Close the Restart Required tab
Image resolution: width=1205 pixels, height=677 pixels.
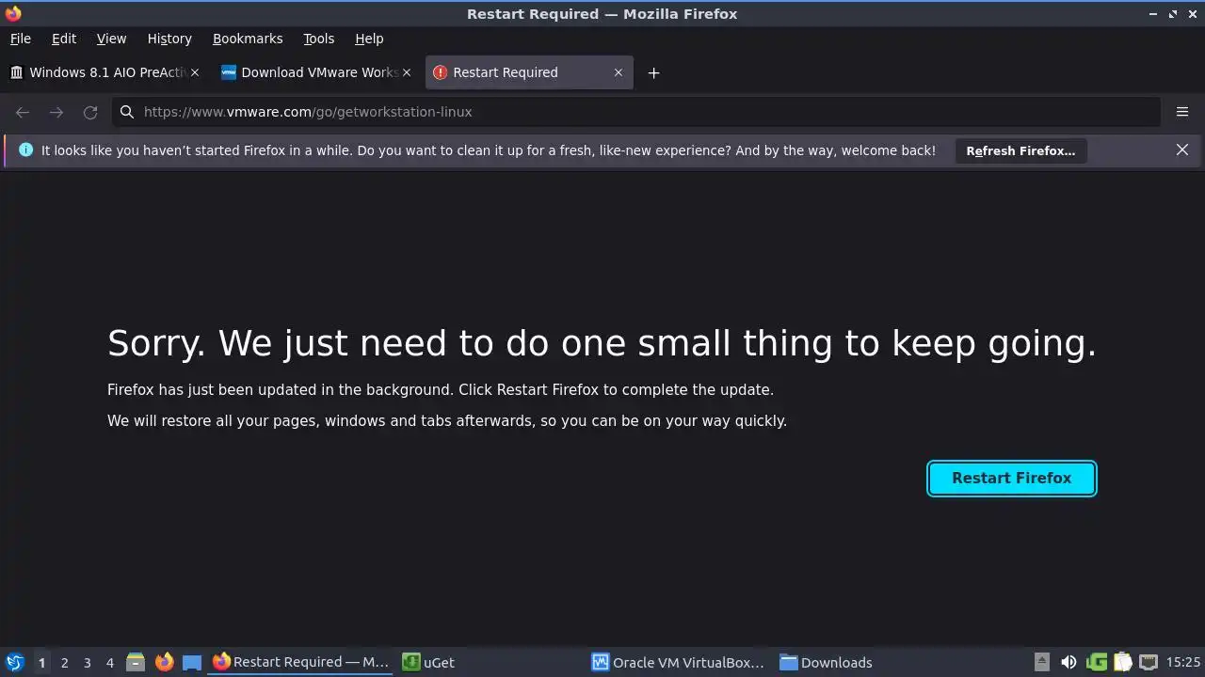click(x=619, y=72)
